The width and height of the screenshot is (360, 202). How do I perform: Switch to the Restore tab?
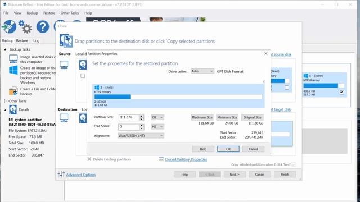tap(22, 40)
